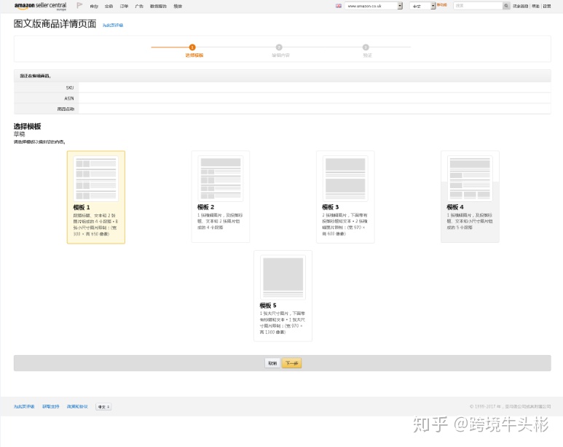Open the www.amazon.co.uk marketplace dropdown
Screen dimensions: 563x447
[374, 6]
